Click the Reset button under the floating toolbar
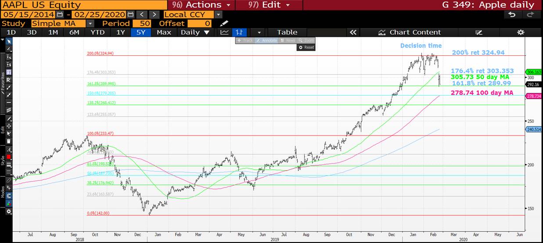Screen dimensions: 543x243 pyautogui.click(x=306, y=47)
